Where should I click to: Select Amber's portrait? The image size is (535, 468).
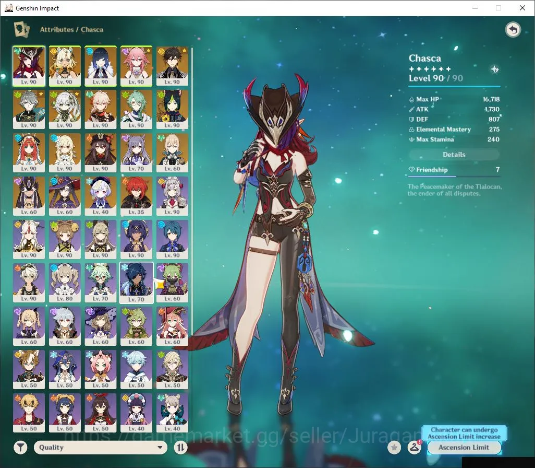pyautogui.click(x=101, y=413)
